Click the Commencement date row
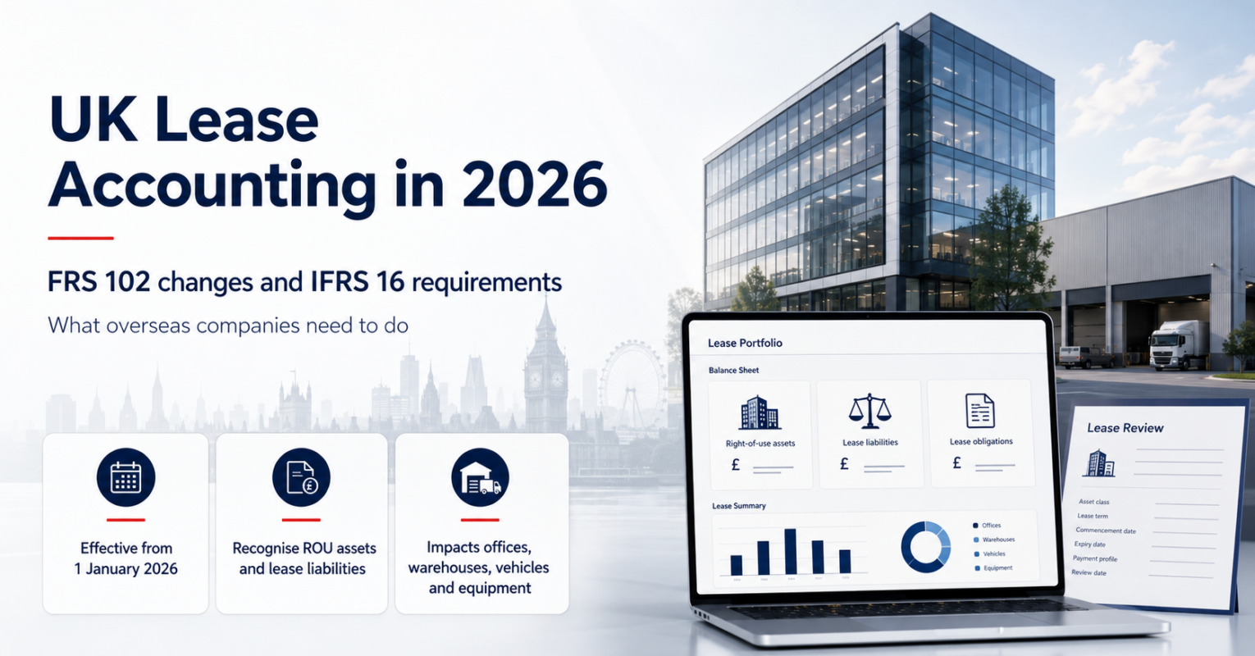 (1146, 531)
